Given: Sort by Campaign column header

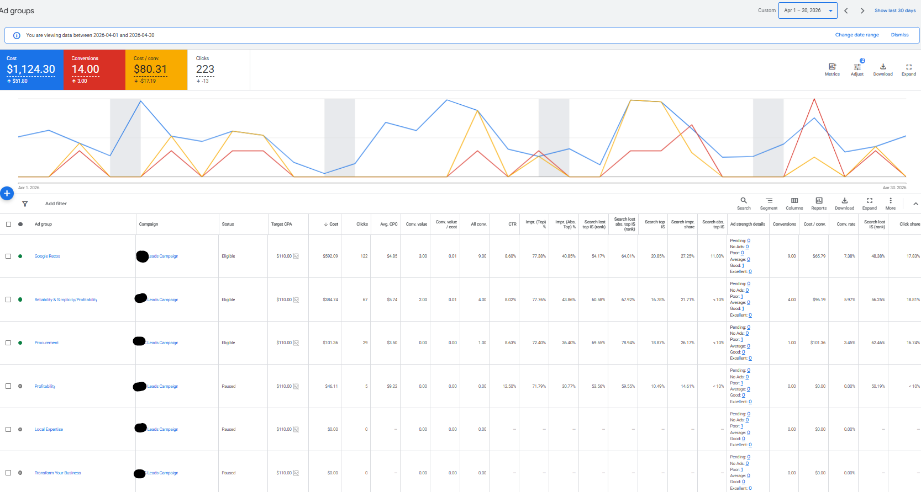Looking at the screenshot, I should 149,224.
